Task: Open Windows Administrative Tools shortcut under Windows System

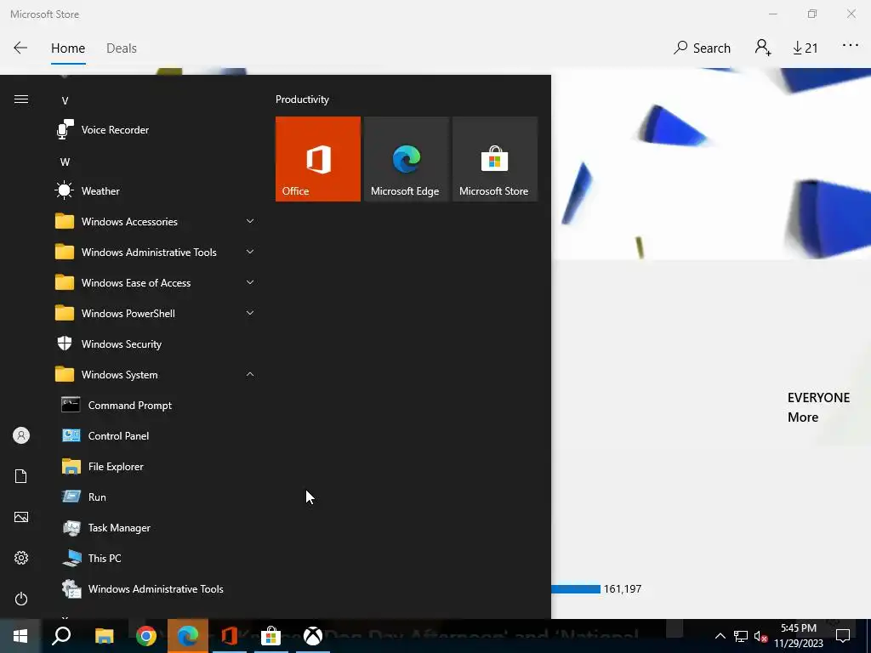Action: click(x=156, y=589)
